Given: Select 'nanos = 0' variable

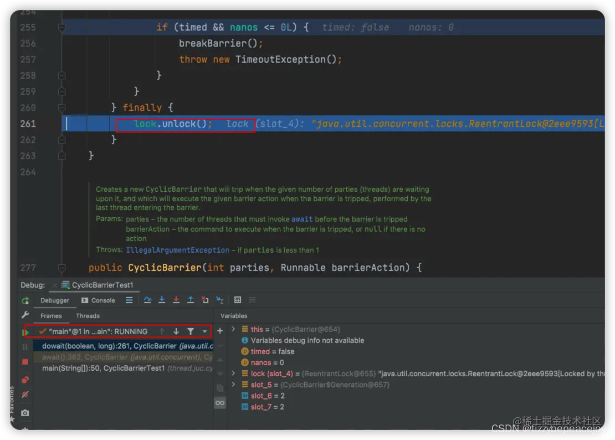Looking at the screenshot, I should pyautogui.click(x=263, y=363).
